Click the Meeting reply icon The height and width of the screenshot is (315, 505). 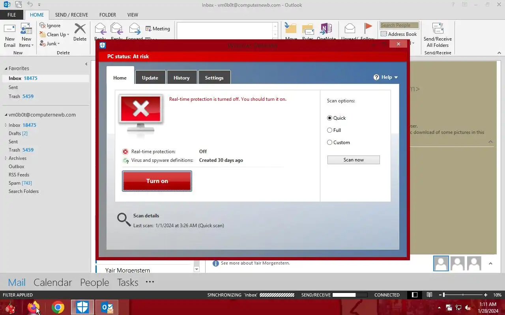point(148,29)
